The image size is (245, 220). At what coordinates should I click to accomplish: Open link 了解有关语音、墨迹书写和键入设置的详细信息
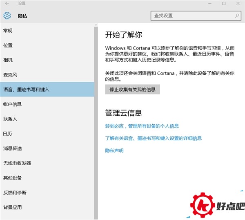154,138
